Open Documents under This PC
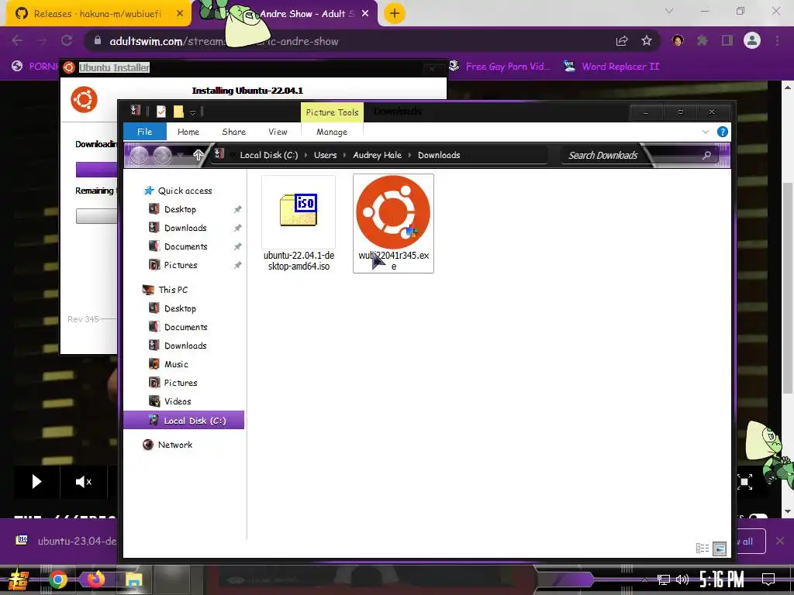The image size is (794, 595). pos(186,328)
